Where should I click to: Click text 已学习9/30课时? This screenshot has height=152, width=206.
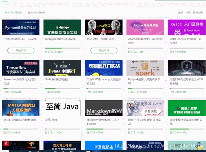[x=53, y=92]
